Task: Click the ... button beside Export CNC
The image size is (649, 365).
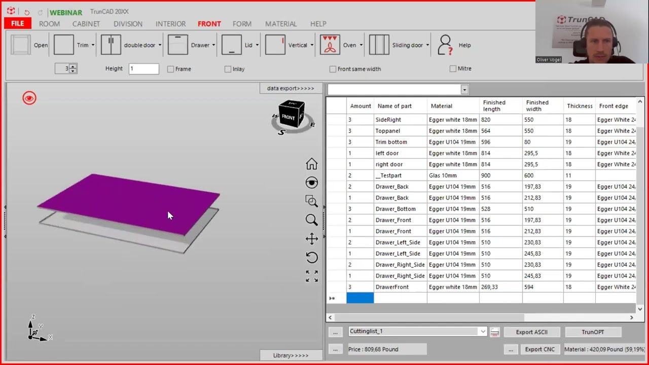Action: click(x=511, y=349)
